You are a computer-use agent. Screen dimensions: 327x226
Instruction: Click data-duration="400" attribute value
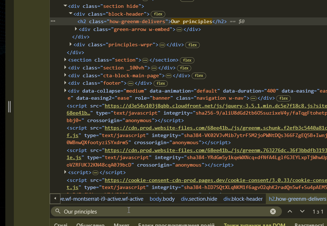(271, 91)
